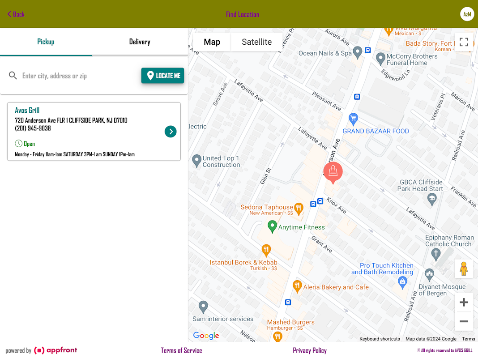
Task: Open the AzM profile avatar
Action: click(467, 14)
